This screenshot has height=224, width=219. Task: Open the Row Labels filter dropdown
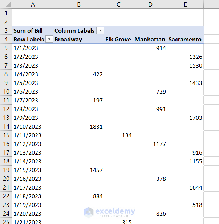(49, 39)
